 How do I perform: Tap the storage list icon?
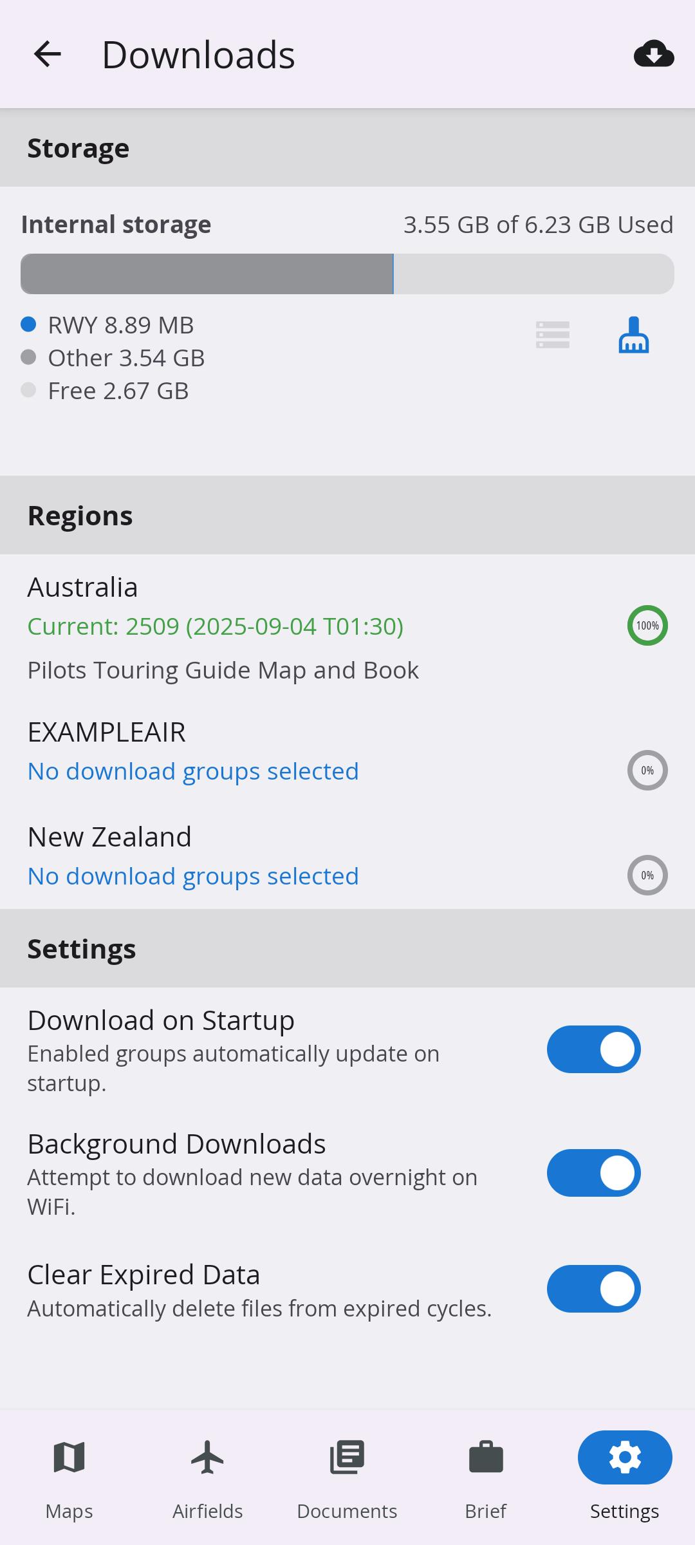click(552, 335)
